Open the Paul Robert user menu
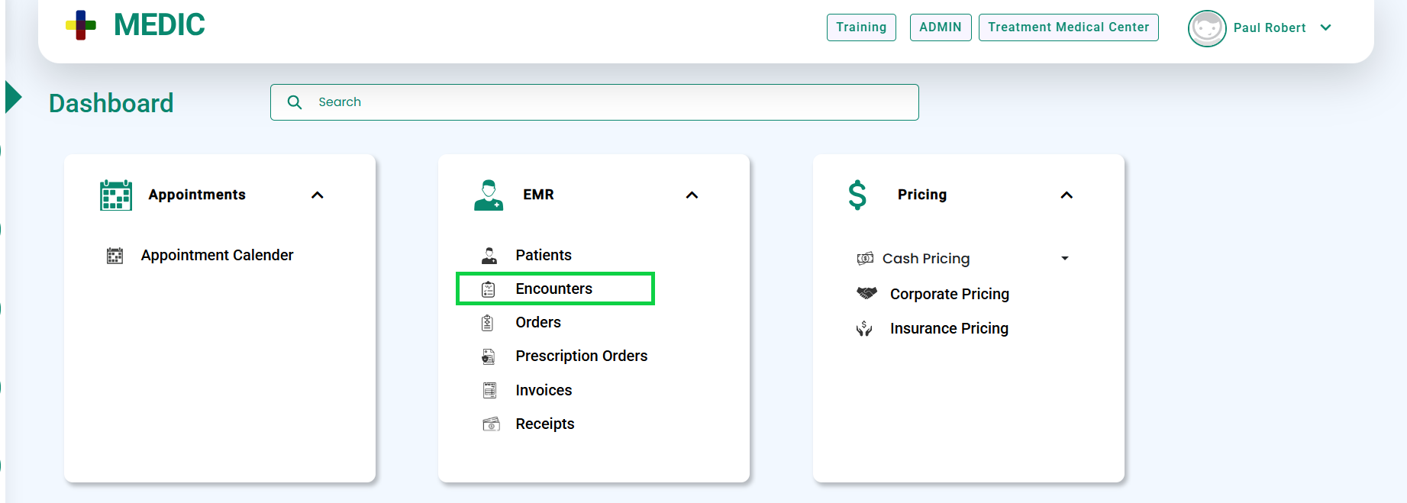Viewport: 1407px width, 503px height. pyautogui.click(x=1326, y=28)
